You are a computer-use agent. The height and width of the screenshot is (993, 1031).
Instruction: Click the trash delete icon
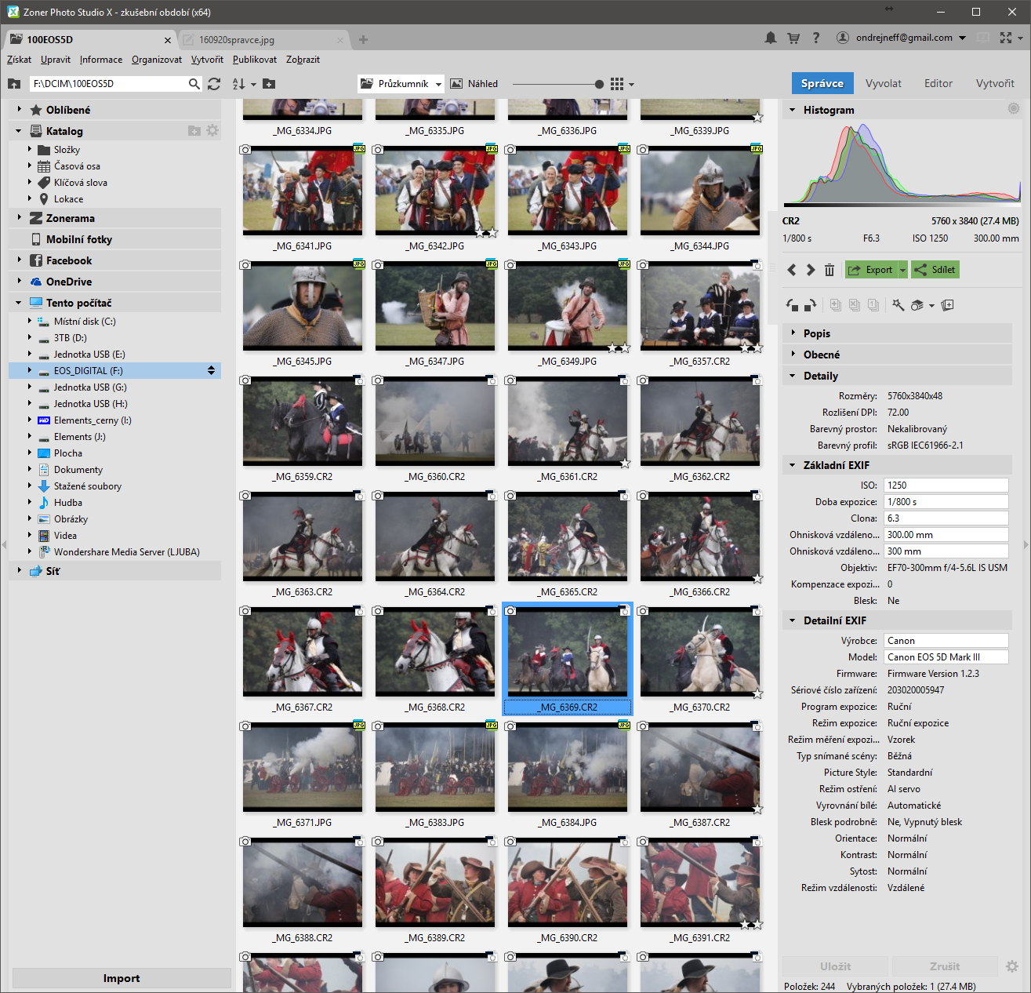click(x=830, y=270)
